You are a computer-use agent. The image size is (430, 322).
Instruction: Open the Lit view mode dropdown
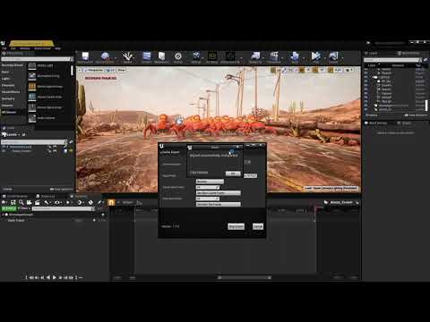[110, 70]
